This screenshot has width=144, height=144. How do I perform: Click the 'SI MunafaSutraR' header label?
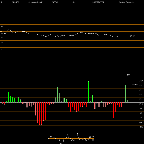(x=35, y=2)
